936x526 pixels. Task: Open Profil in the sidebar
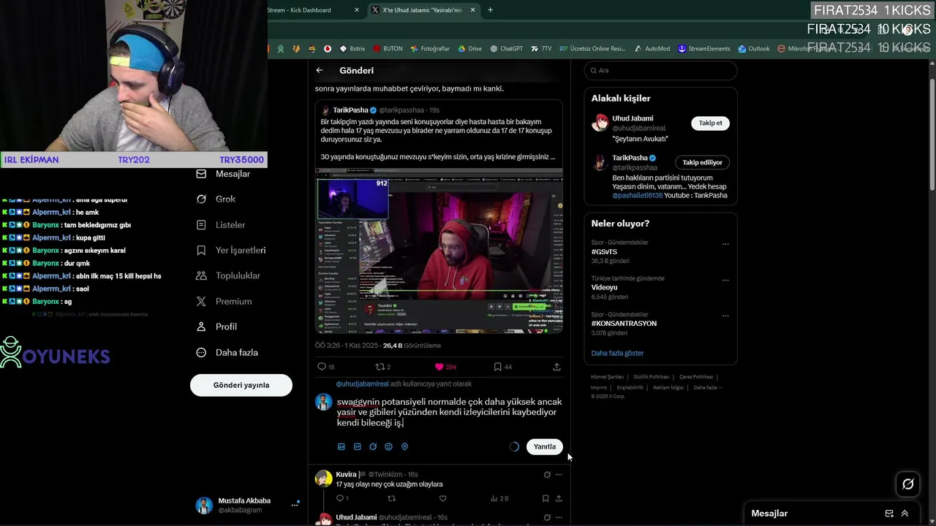[216, 327]
